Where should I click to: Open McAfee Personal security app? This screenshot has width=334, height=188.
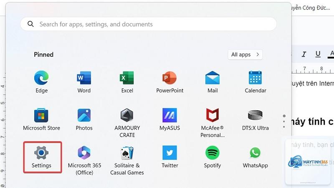coord(213,123)
